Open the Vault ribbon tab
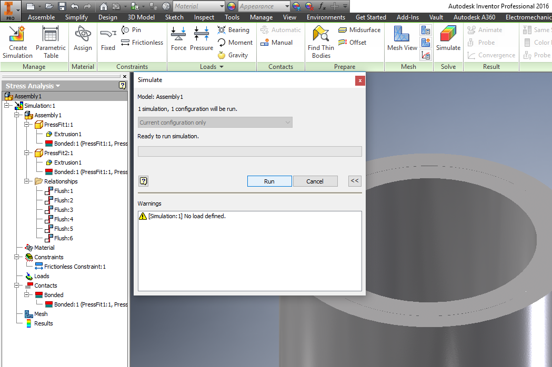Screen dimensions: 552x367 point(436,17)
